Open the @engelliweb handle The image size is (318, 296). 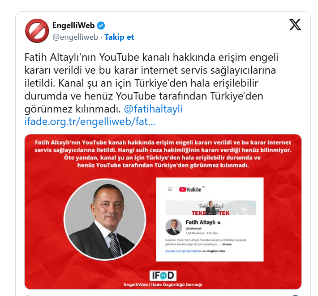(75, 37)
